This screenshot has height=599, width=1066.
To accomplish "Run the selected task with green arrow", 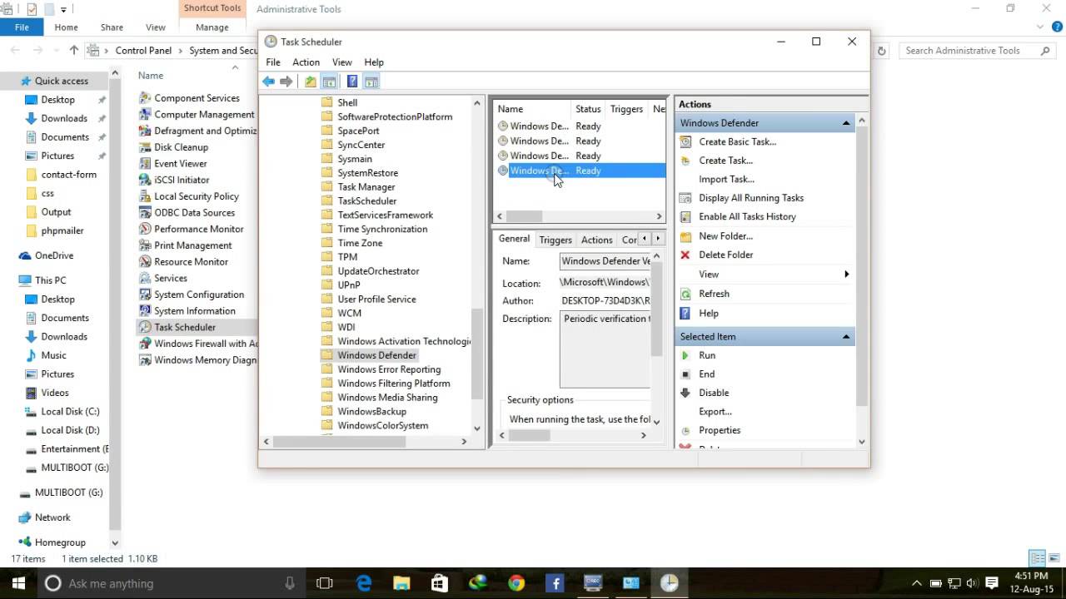I will [685, 355].
